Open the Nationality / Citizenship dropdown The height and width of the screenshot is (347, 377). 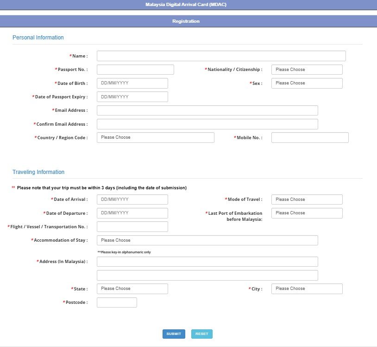307,69
